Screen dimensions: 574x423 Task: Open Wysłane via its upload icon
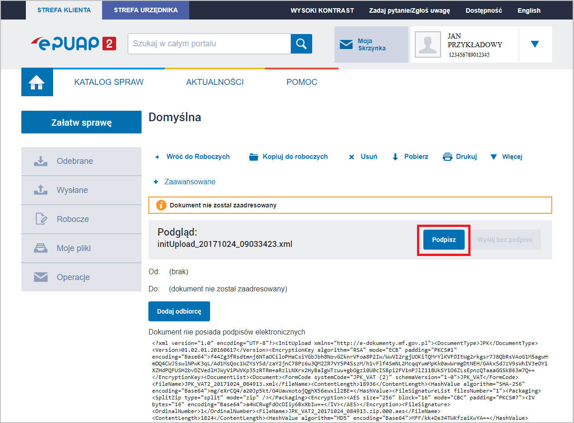pos(39,190)
